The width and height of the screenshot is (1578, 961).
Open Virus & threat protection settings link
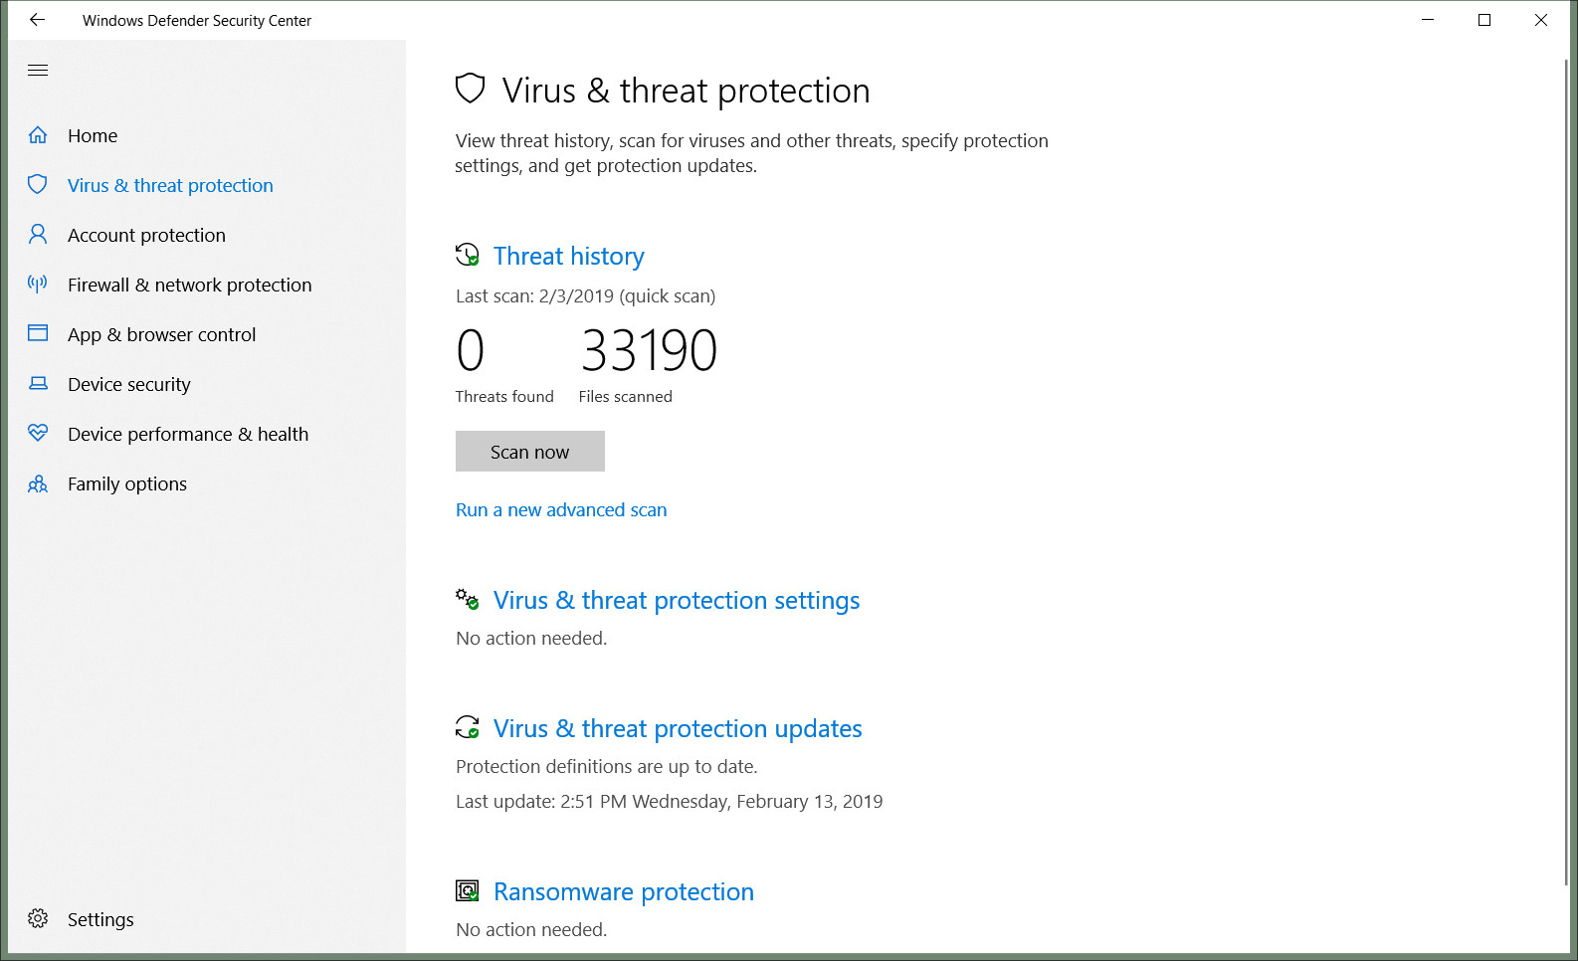pyautogui.click(x=677, y=600)
